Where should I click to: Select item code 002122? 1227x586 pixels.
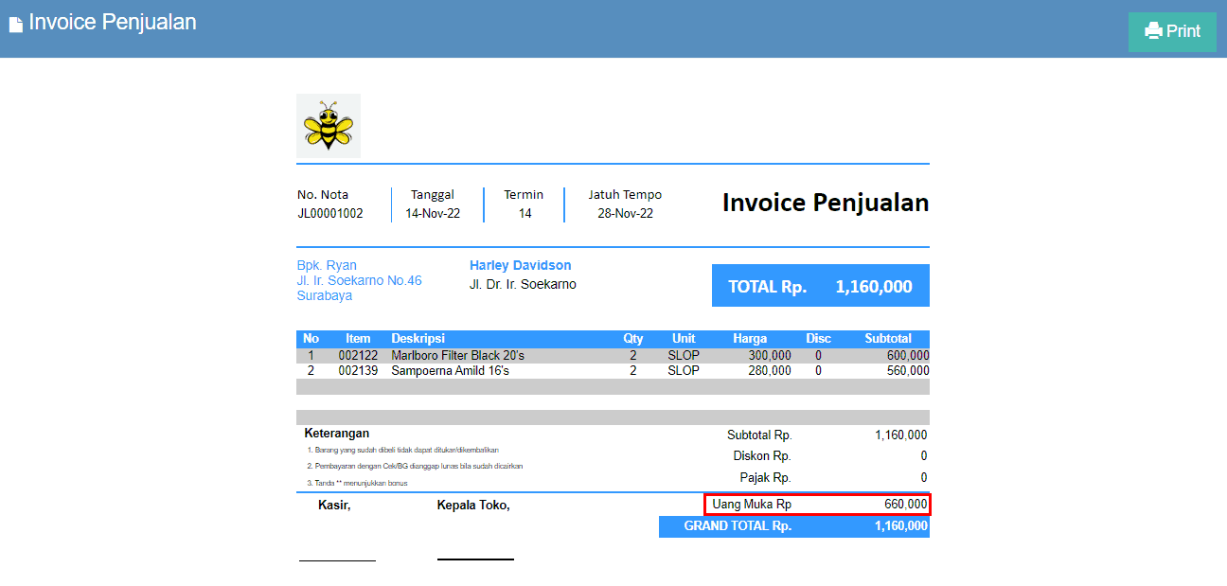click(358, 356)
